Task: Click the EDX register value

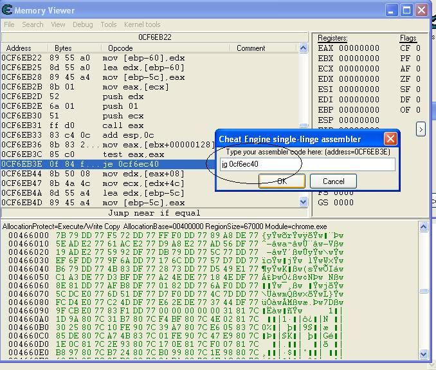Action: (x=359, y=79)
